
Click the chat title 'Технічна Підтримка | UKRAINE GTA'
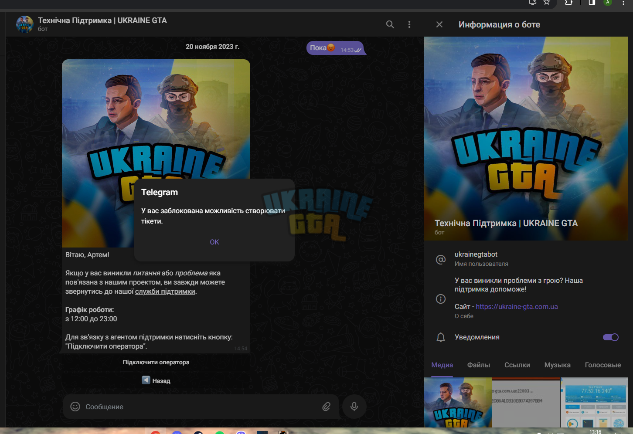[102, 20]
